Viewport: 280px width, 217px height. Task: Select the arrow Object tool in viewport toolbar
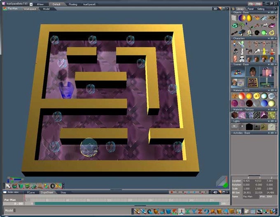(x=8, y=186)
